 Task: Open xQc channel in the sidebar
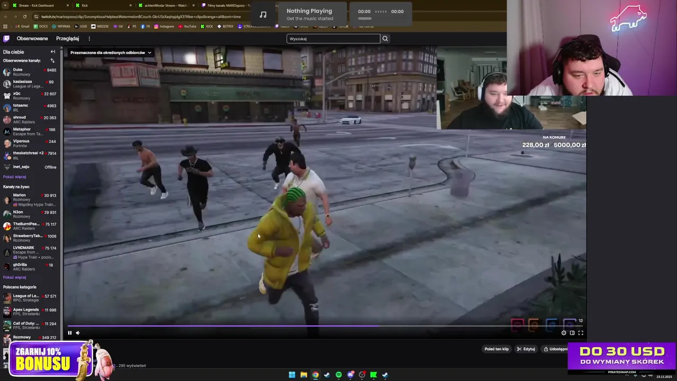pos(30,96)
